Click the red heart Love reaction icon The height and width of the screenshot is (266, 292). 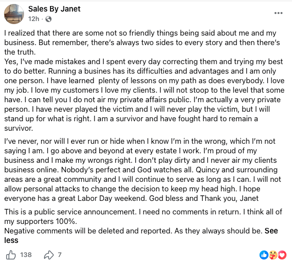282,255
